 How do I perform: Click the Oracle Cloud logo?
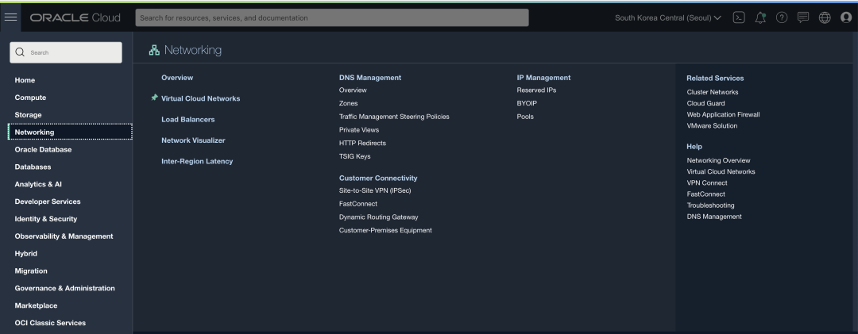tap(75, 17)
